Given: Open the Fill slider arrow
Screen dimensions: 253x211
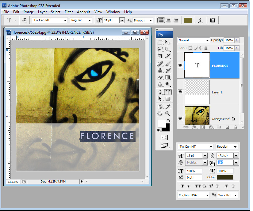Looking at the screenshot, I should (x=237, y=48).
